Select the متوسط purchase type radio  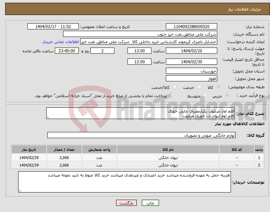[x=205, y=95]
